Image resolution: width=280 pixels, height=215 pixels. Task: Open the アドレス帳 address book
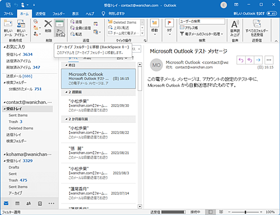pos(189,28)
